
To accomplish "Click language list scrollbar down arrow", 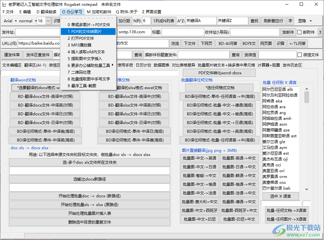I will (307, 189).
